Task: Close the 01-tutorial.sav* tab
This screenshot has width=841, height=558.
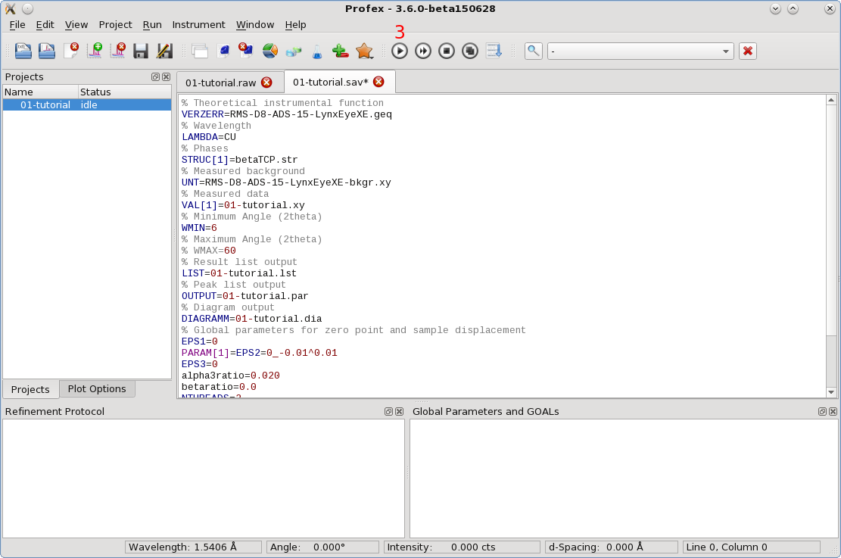Action: [x=378, y=82]
